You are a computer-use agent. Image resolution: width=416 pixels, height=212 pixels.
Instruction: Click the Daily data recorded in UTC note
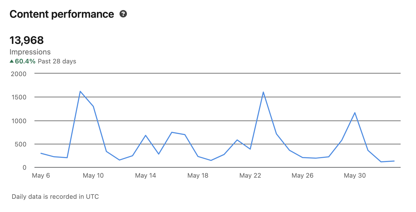(x=55, y=197)
